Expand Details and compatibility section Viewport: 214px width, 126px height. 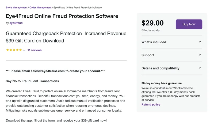tap(160, 68)
